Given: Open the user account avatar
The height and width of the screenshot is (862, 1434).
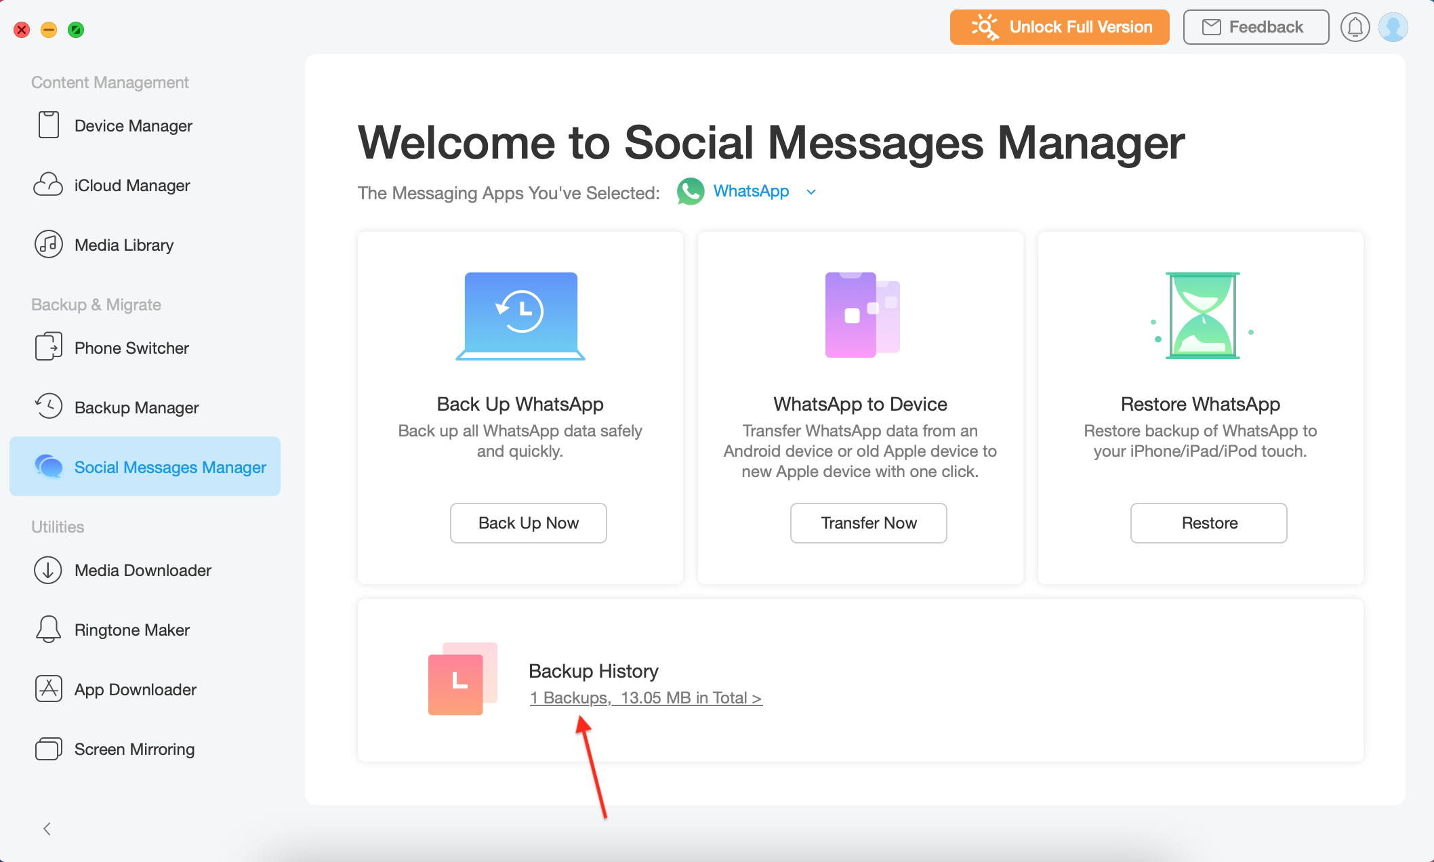Looking at the screenshot, I should point(1393,27).
